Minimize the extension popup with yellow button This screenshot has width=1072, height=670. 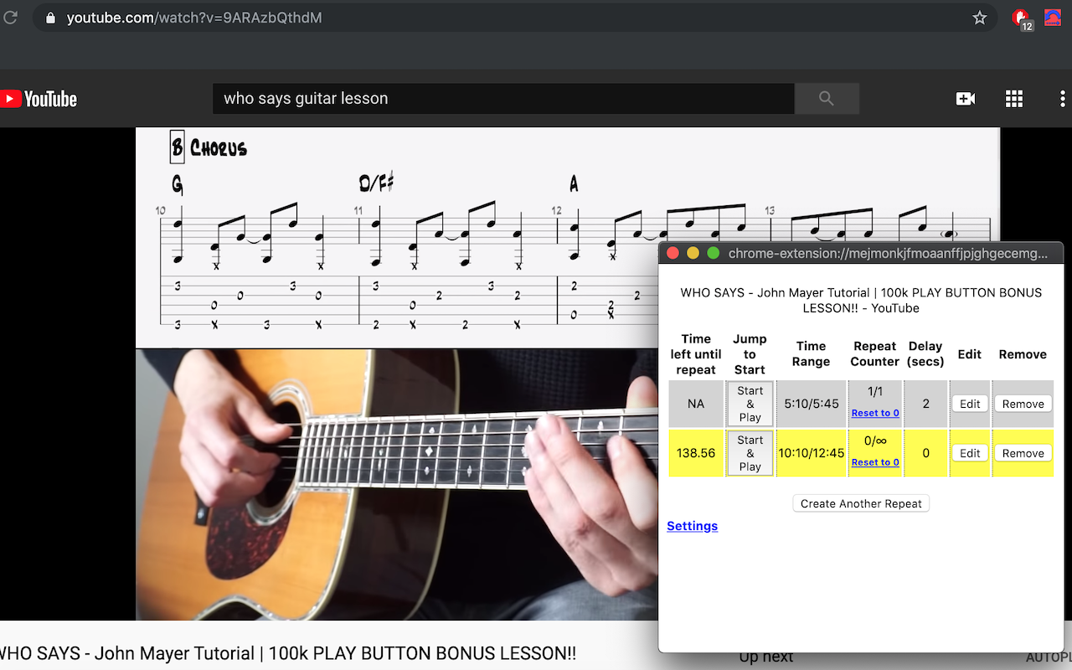(x=693, y=253)
